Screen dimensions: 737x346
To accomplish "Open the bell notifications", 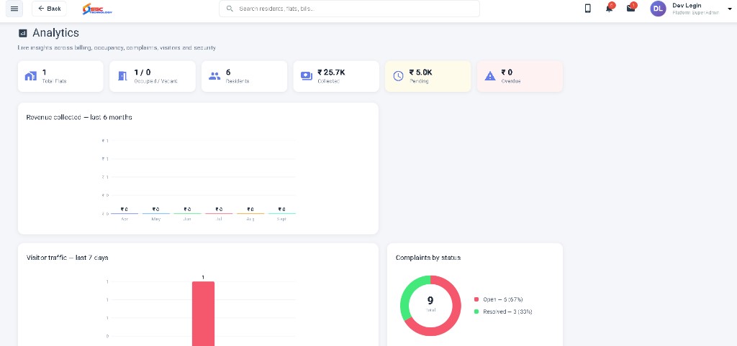I will coord(609,8).
